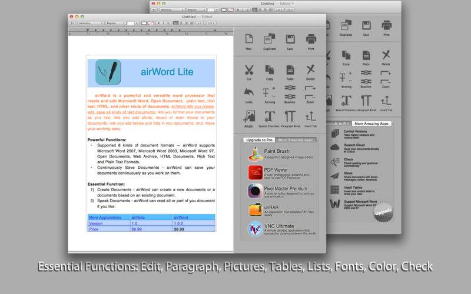This screenshot has width=471, height=294.
Task: Select justified alignment in front window toolbar
Action: coord(192,23)
